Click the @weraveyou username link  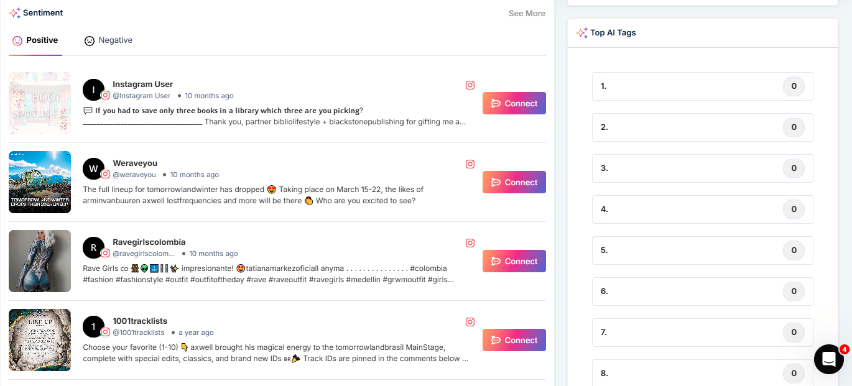(x=134, y=175)
